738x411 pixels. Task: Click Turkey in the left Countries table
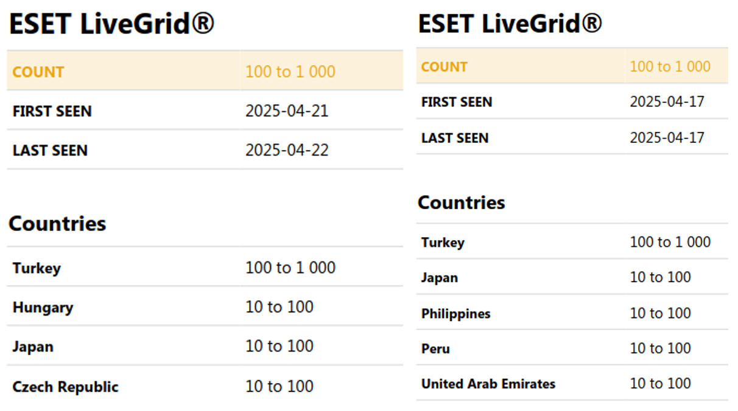click(x=37, y=268)
